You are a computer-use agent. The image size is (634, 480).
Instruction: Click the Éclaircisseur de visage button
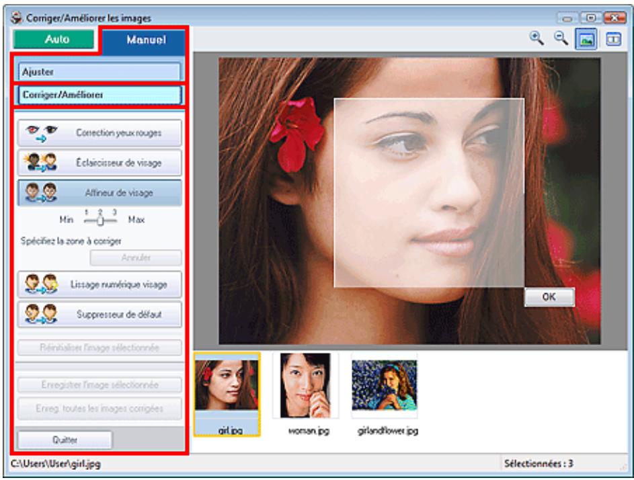pos(100,163)
